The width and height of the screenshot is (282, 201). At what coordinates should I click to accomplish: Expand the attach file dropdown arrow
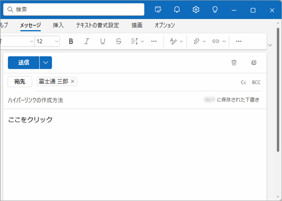(204, 42)
